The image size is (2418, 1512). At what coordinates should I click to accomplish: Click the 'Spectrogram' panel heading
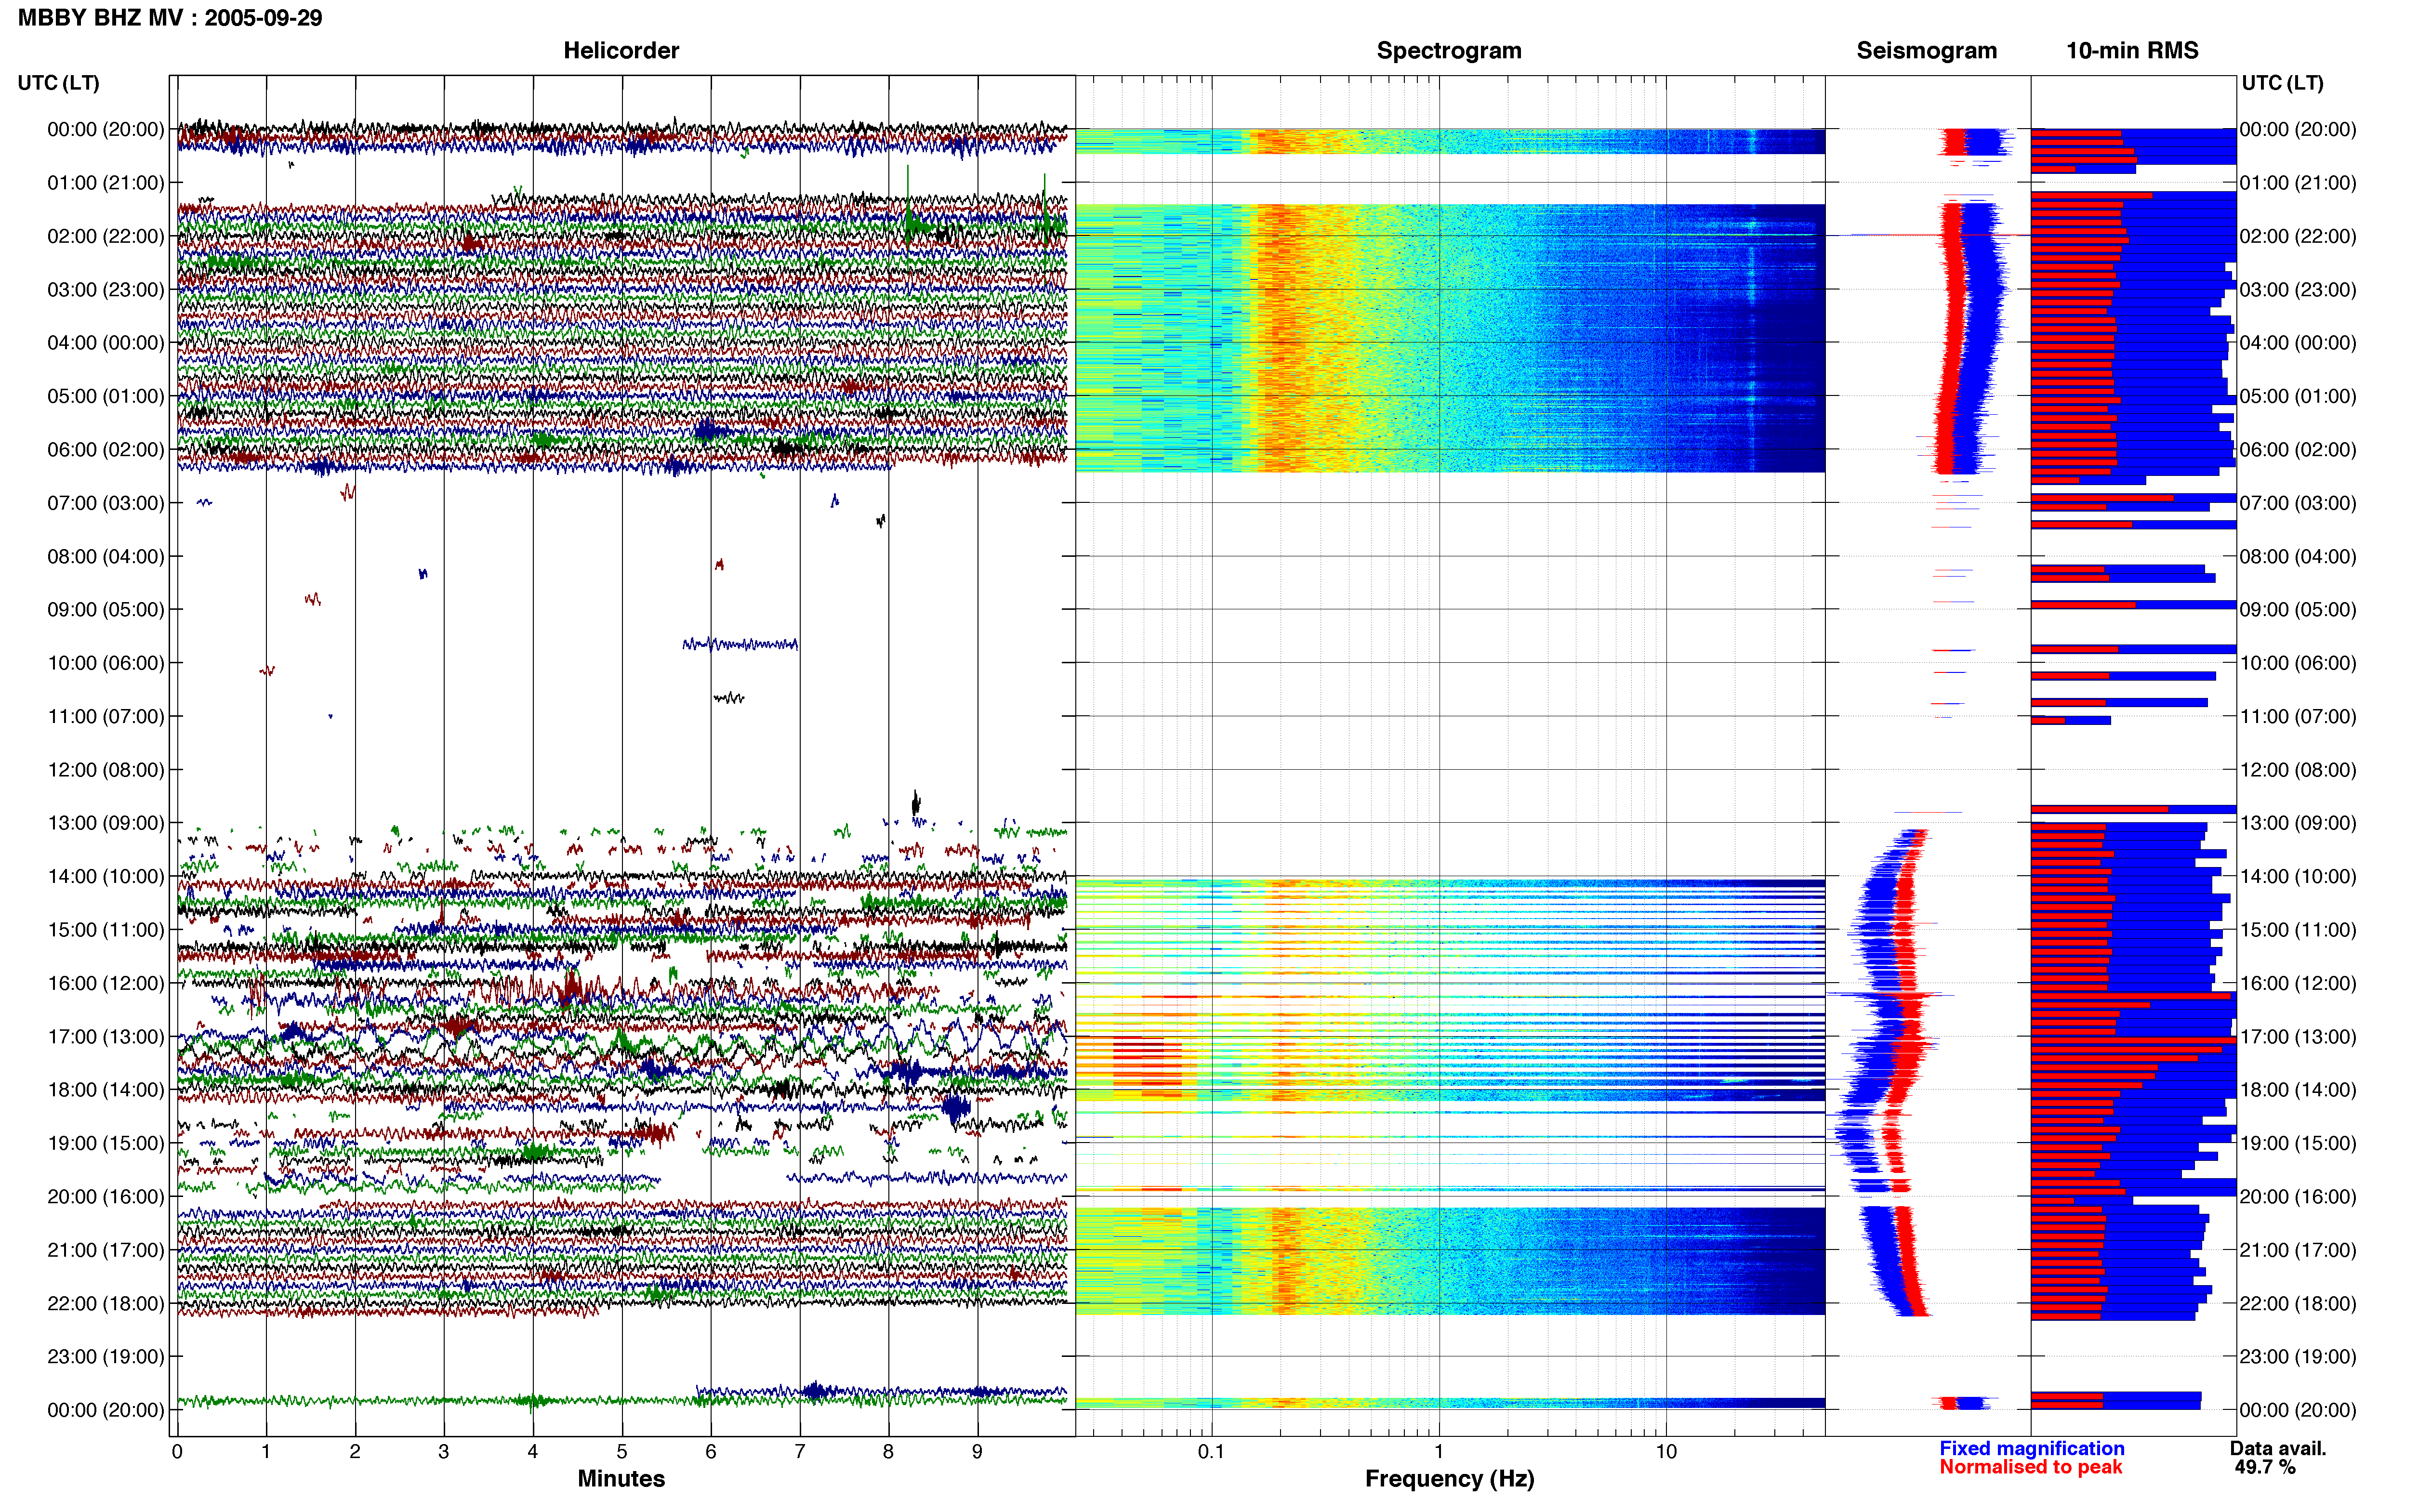click(1449, 51)
